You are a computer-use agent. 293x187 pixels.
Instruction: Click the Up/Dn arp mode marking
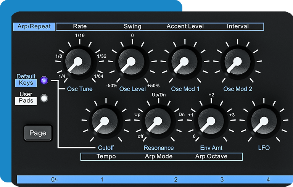click(x=159, y=95)
